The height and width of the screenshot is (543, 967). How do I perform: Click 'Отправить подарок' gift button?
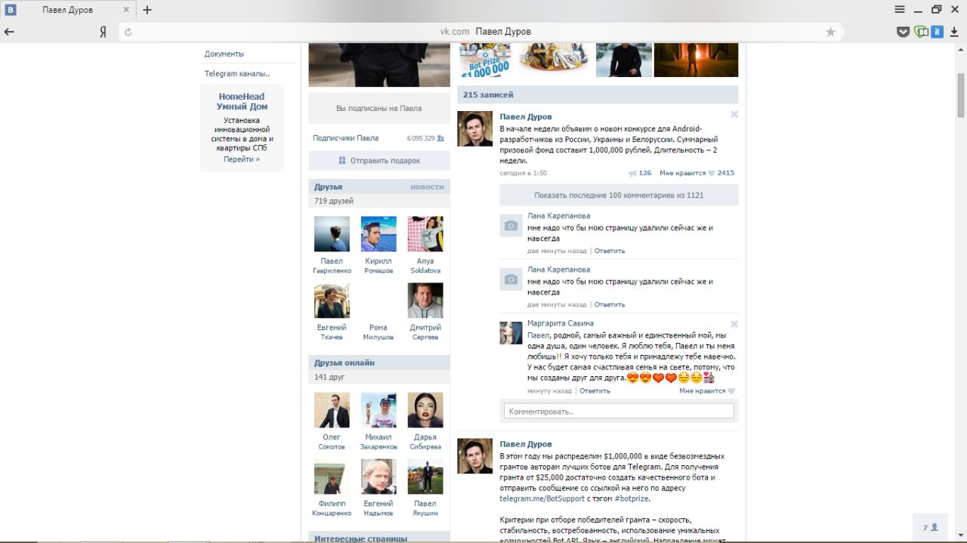(x=379, y=160)
